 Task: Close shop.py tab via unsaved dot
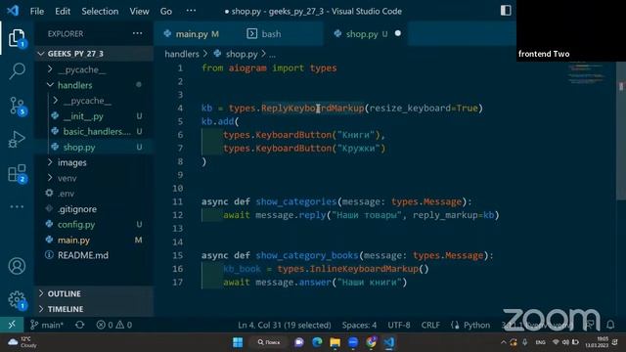[398, 33]
